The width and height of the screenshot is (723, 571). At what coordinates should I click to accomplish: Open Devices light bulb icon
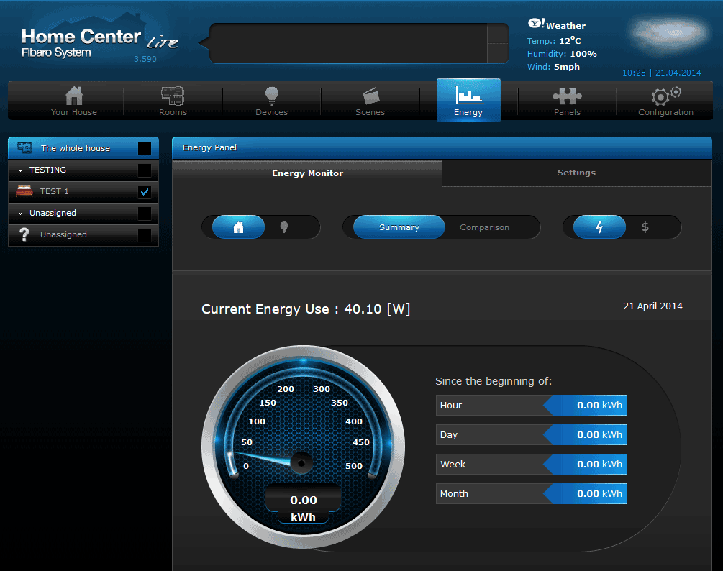(271, 96)
